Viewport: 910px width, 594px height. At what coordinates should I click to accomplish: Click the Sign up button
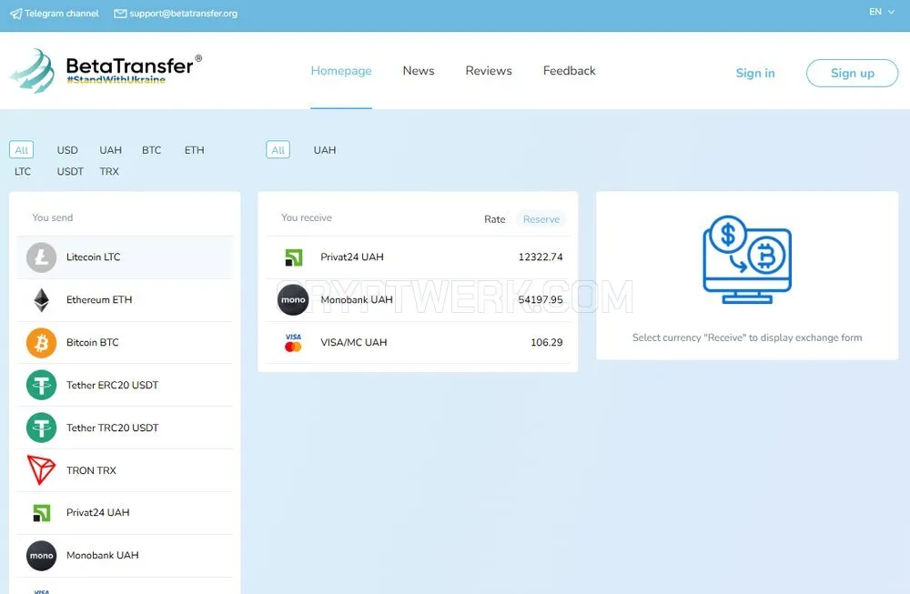pyautogui.click(x=852, y=73)
